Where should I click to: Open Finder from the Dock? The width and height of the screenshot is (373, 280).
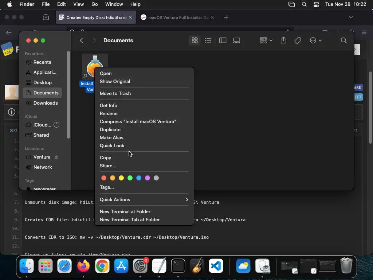coord(26,266)
